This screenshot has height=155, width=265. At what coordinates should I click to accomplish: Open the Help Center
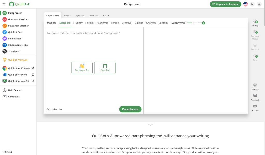click(x=18, y=90)
